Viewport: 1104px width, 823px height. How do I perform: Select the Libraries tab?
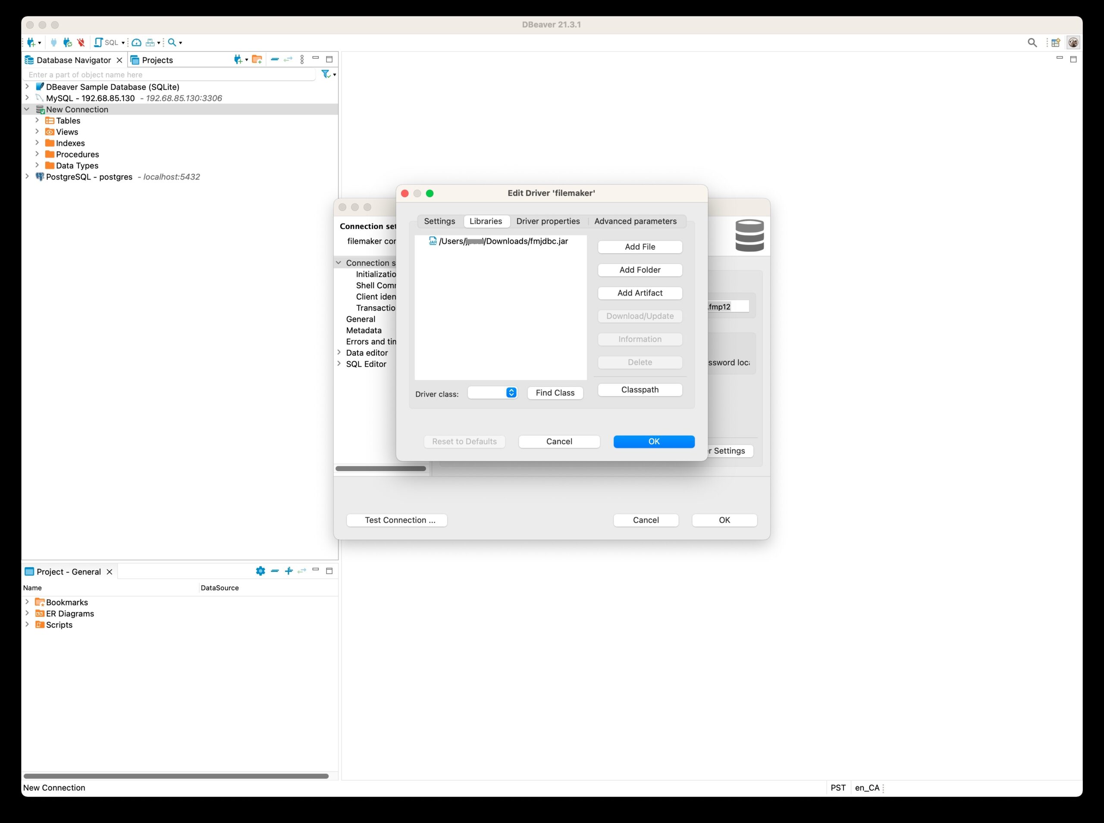tap(486, 221)
